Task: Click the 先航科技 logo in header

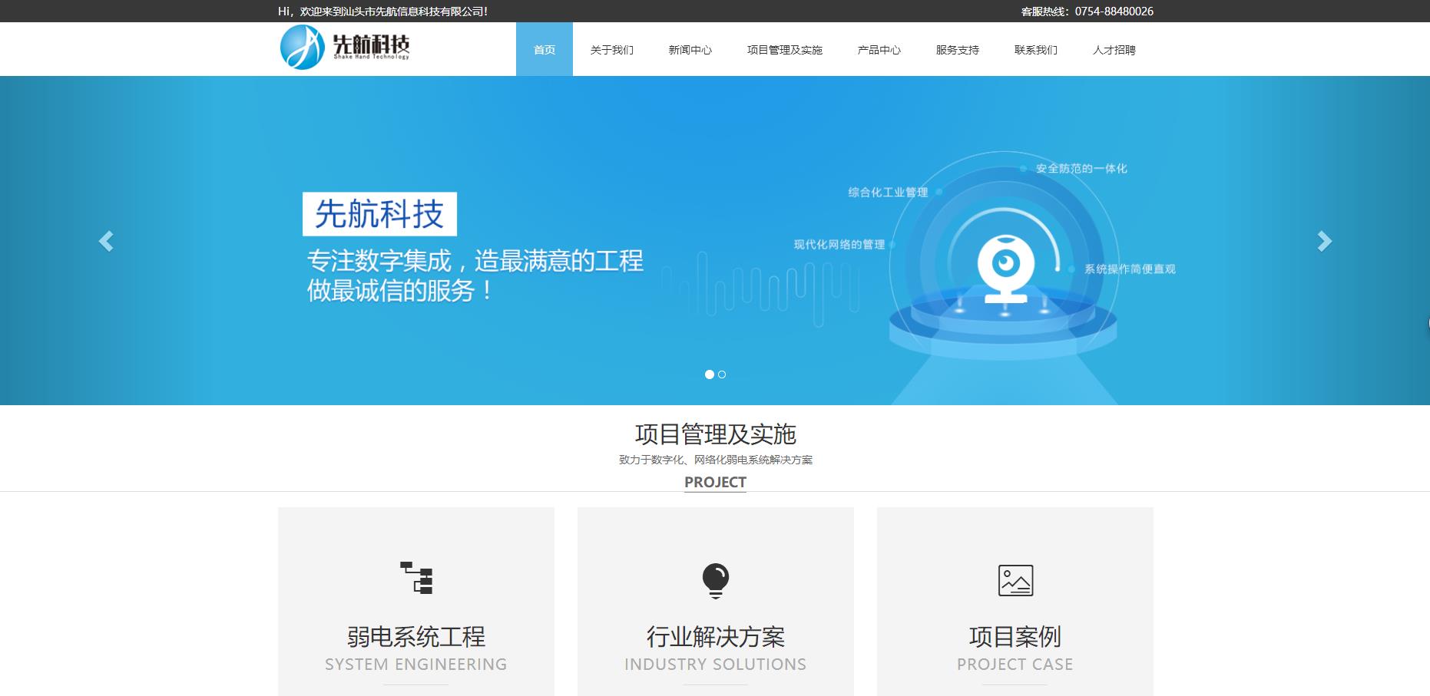Action: pyautogui.click(x=345, y=48)
